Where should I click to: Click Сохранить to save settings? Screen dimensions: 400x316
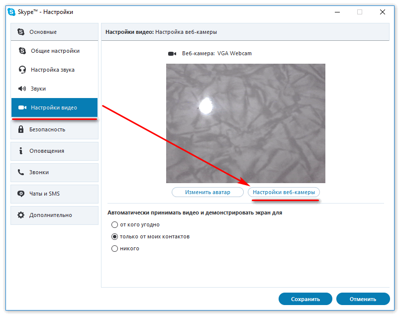coord(305,299)
